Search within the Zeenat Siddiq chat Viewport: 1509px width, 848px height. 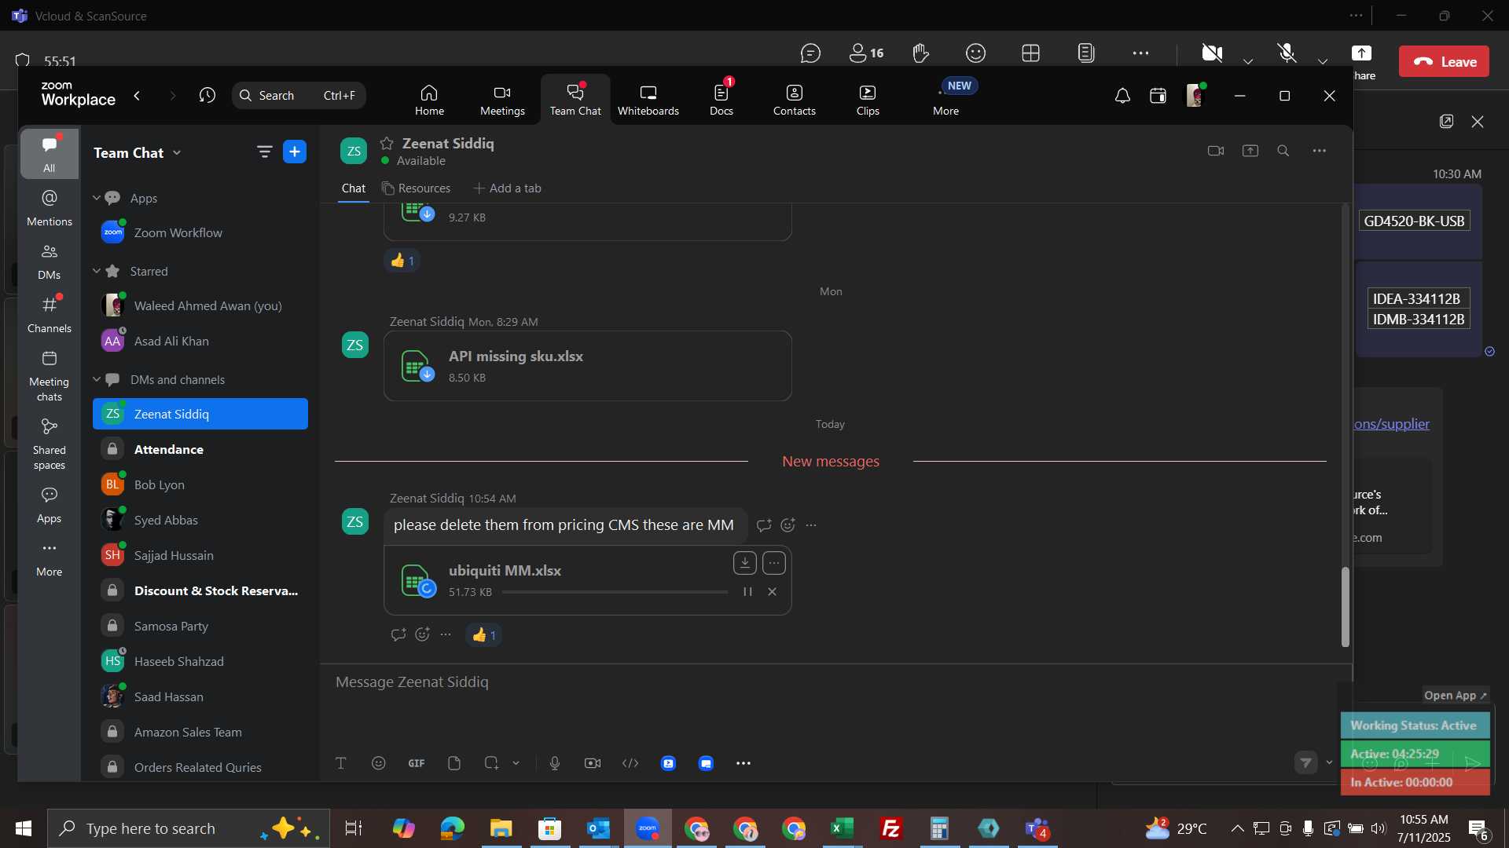[x=1283, y=151]
